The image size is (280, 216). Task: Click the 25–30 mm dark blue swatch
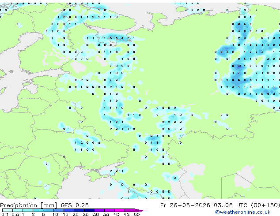point(89,210)
